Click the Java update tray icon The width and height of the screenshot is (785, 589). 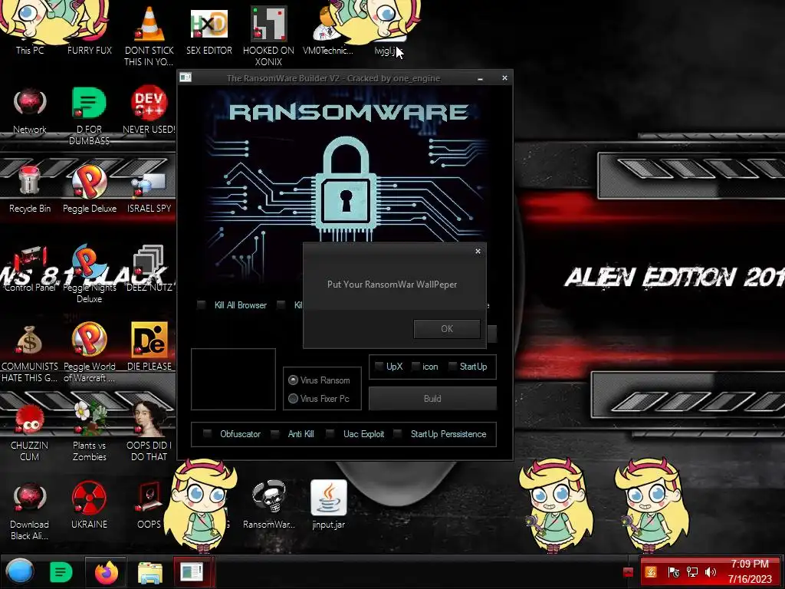(x=651, y=571)
